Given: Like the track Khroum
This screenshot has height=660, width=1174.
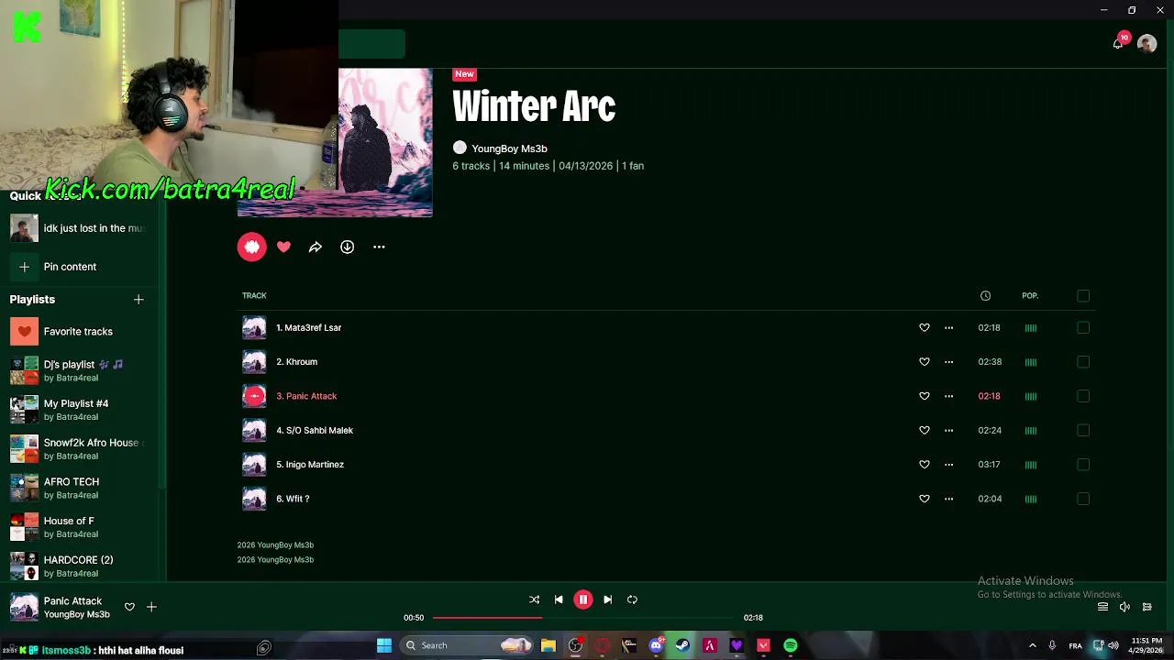Looking at the screenshot, I should click(925, 361).
